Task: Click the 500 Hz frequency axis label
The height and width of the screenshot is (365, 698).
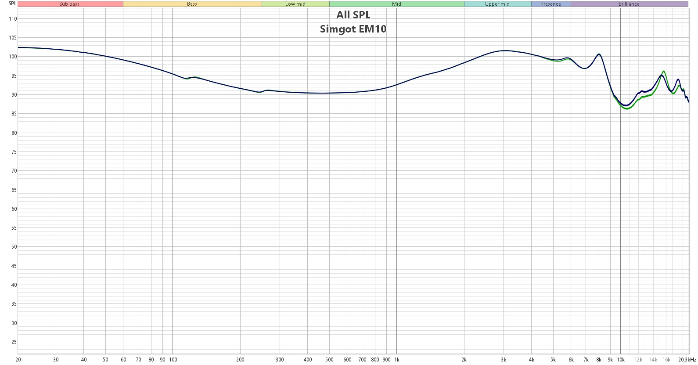Action: (x=329, y=360)
